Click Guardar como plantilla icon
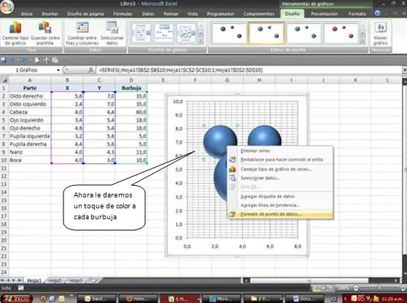Screen dimensions: 407x303 tap(45, 33)
